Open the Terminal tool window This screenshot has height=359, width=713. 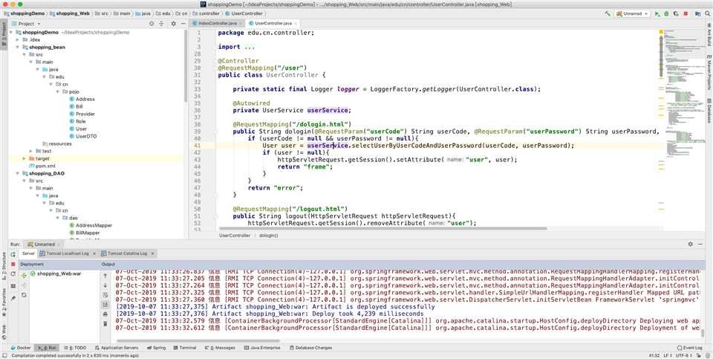pyautogui.click(x=184, y=348)
